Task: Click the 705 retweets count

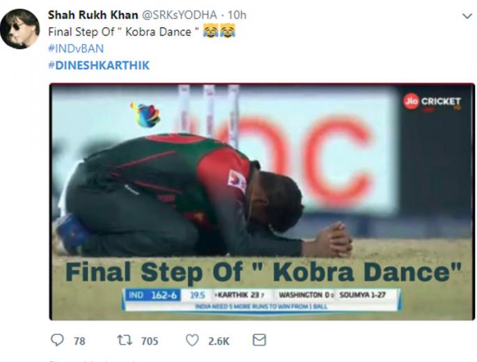Action: [149, 341]
